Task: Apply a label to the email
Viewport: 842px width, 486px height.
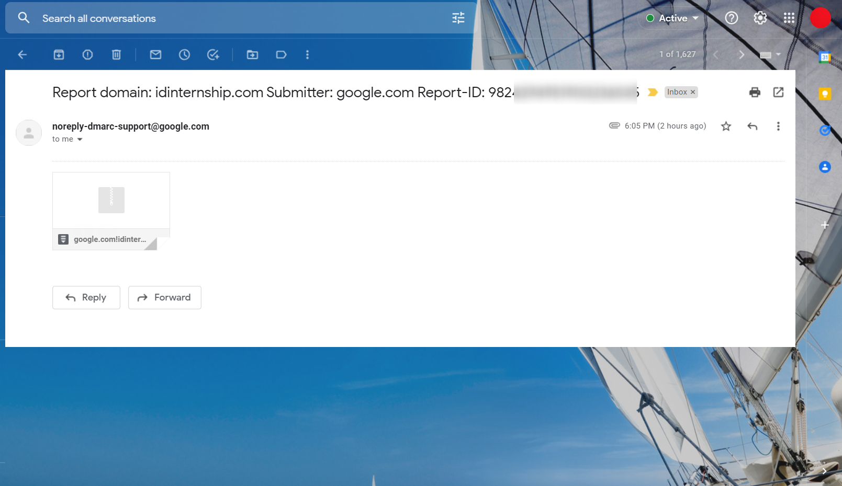Action: click(x=282, y=54)
